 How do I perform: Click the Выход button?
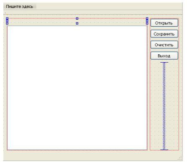[164, 56]
